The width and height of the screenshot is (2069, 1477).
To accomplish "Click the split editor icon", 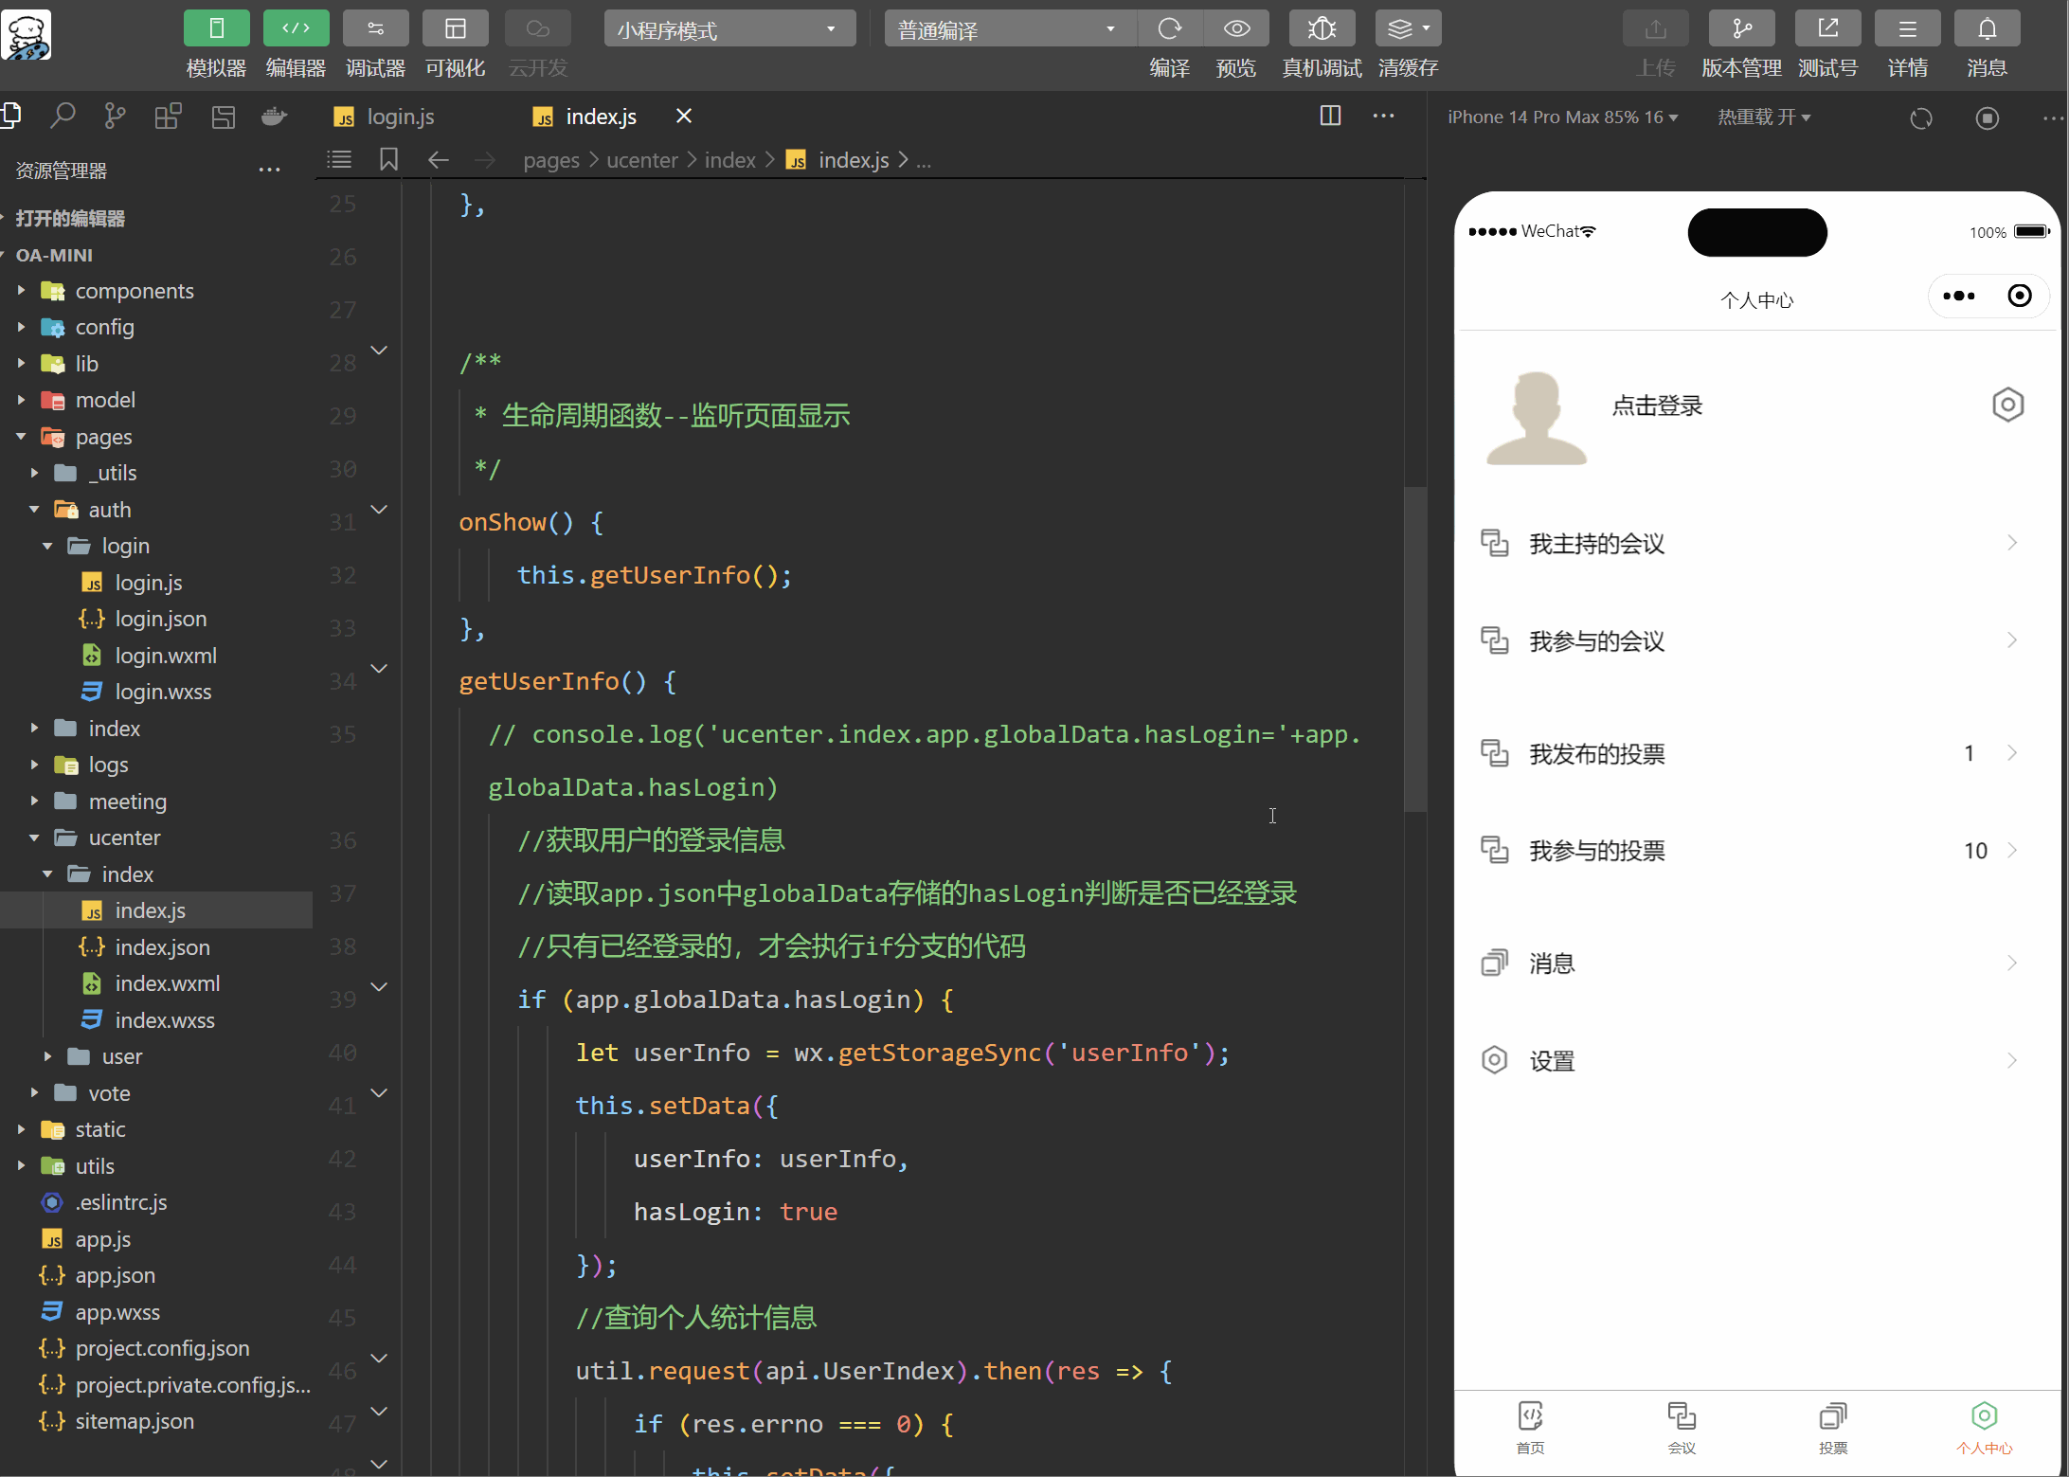I will pyautogui.click(x=1330, y=116).
